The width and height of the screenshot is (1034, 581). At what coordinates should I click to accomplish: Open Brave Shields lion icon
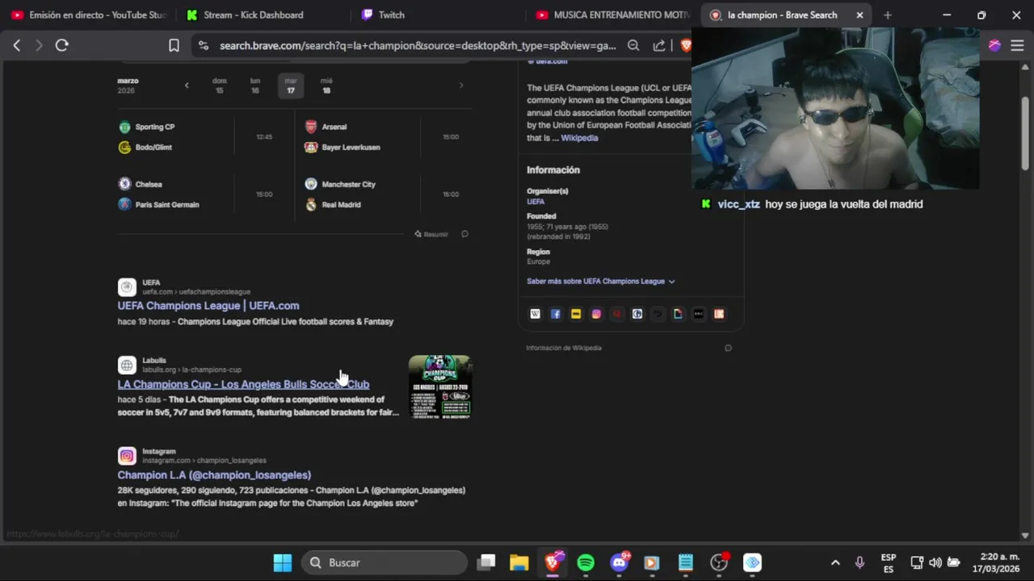(x=685, y=46)
